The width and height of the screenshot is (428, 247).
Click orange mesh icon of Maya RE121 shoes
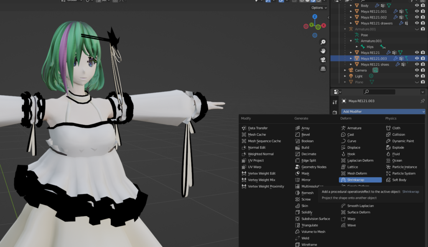coord(357,64)
